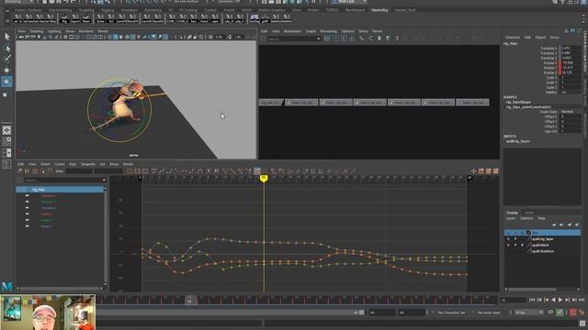Open Graph Editor outliner search dropdown
Viewport: 588px width, 330px height.
pos(104,180)
